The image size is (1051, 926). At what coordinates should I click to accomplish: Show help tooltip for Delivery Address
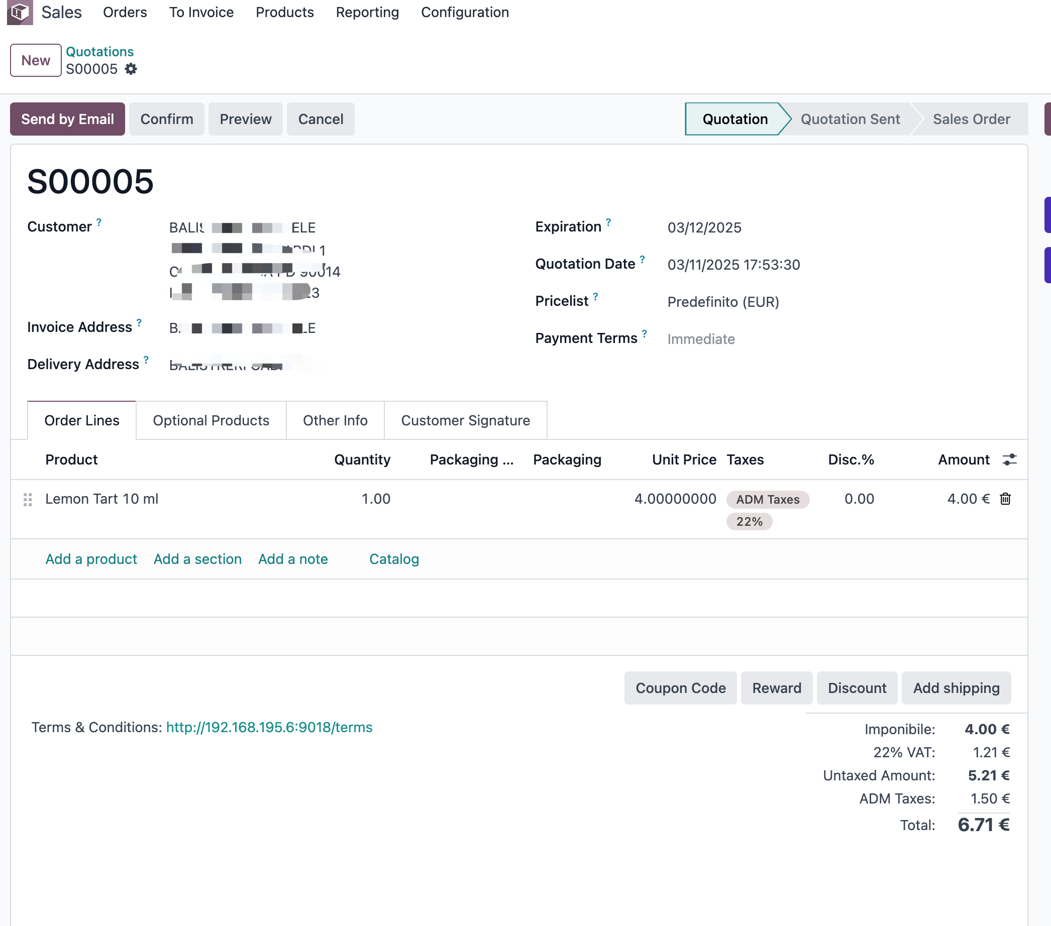[x=146, y=359]
